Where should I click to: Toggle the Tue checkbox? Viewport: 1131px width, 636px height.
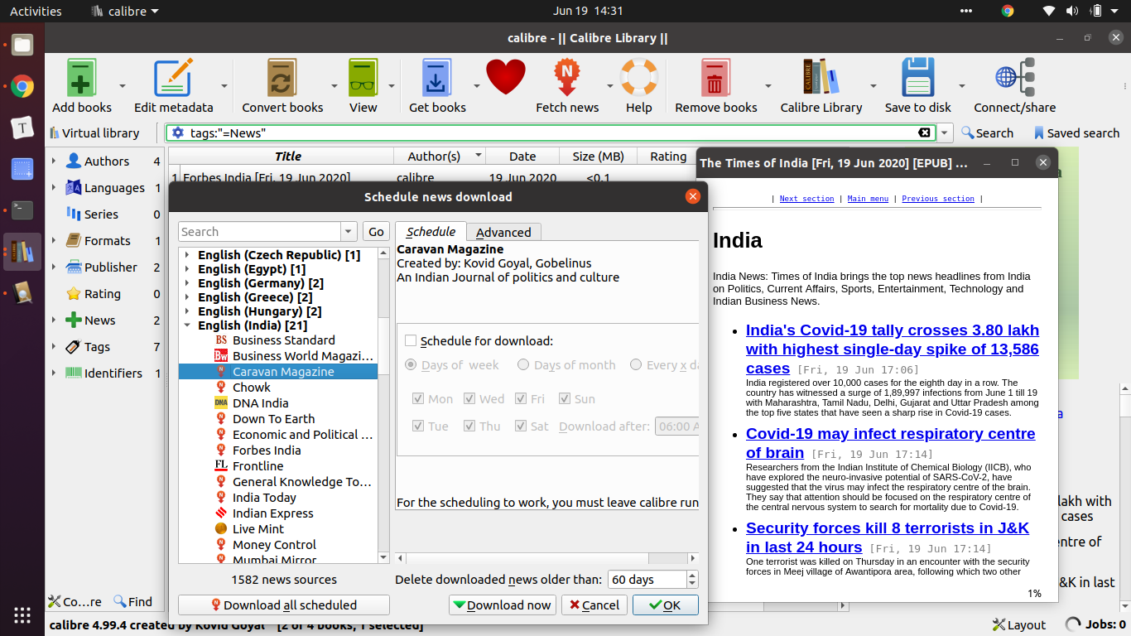pyautogui.click(x=419, y=426)
